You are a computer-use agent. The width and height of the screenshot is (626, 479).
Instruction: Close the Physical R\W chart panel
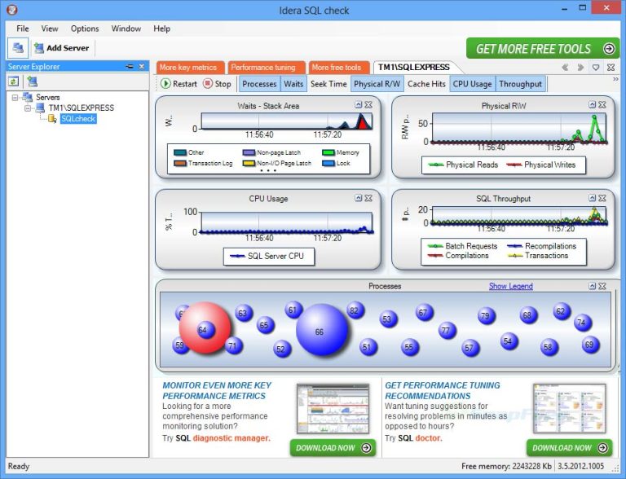pyautogui.click(x=602, y=104)
